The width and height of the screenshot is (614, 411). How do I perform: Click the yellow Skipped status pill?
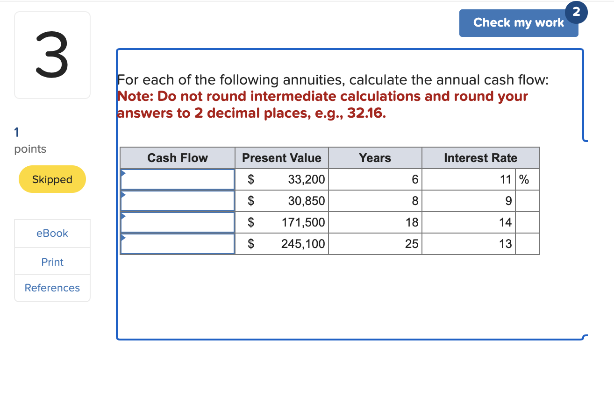pos(52,179)
